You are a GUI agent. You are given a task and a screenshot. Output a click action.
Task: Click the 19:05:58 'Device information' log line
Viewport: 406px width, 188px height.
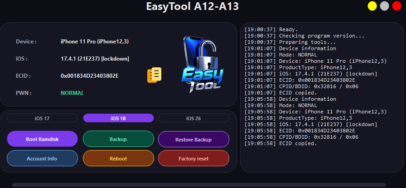click(x=290, y=99)
